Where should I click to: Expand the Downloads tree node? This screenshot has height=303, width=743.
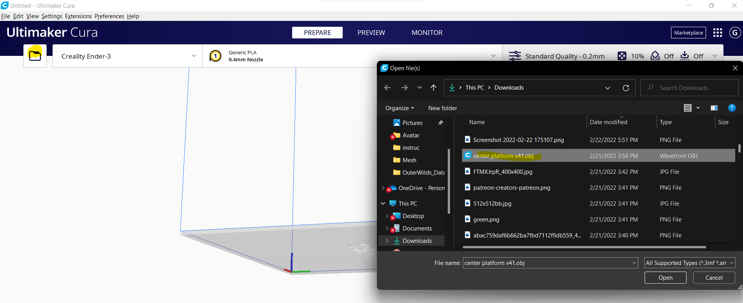coord(387,241)
